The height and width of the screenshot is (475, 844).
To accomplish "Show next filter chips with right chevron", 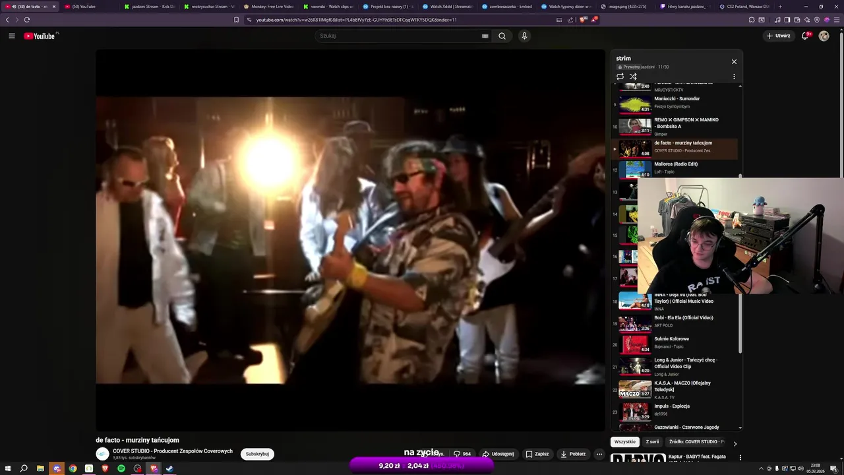I will [735, 443].
